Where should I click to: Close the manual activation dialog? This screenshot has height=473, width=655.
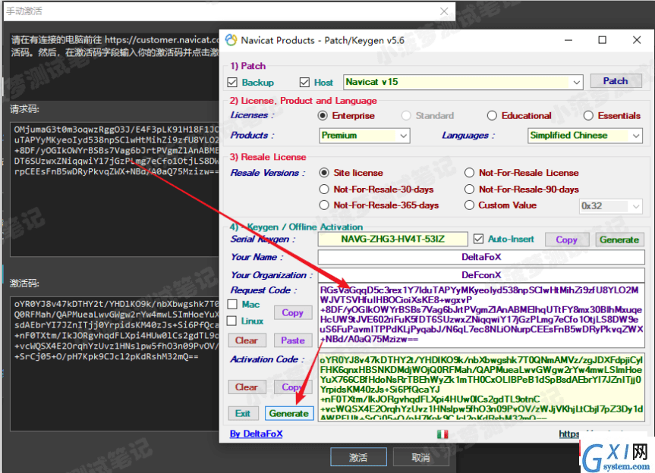click(x=444, y=11)
